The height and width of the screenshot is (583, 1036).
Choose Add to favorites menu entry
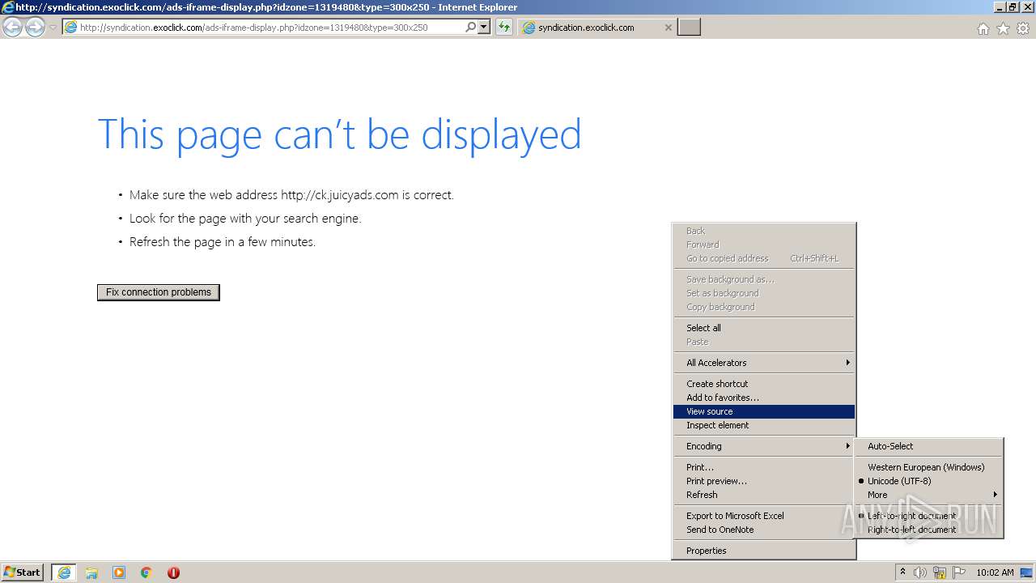point(764,398)
